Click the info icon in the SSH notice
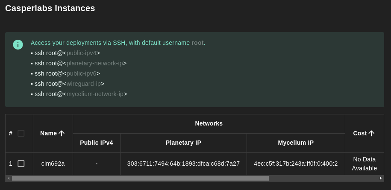 tap(18, 44)
